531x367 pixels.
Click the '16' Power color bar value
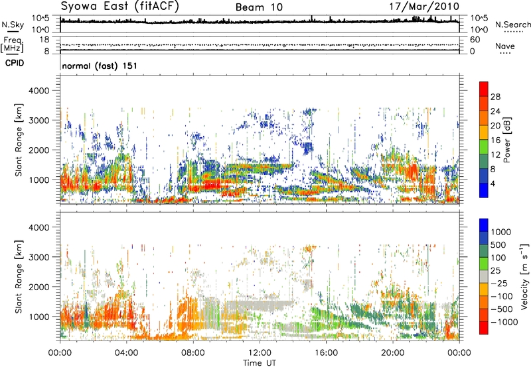(495, 140)
